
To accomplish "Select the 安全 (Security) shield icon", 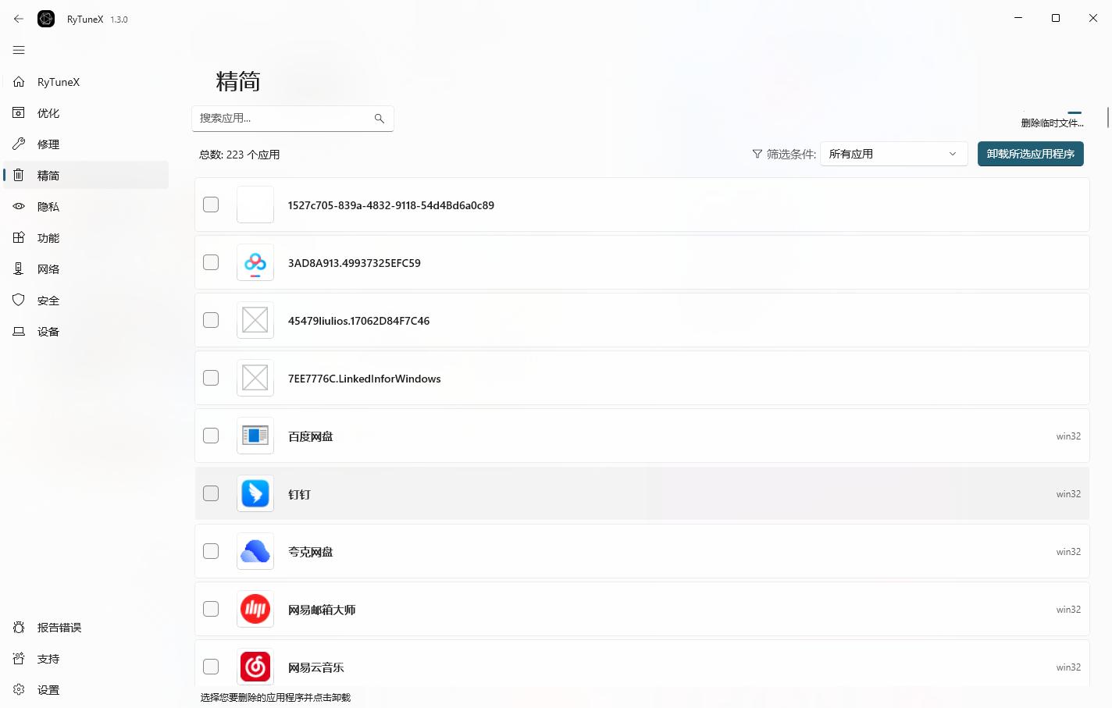I will tap(18, 300).
